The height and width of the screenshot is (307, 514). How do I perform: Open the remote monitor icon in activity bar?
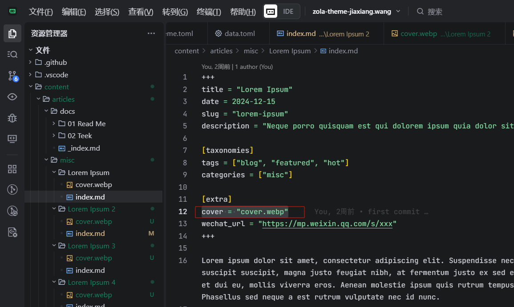click(12, 139)
